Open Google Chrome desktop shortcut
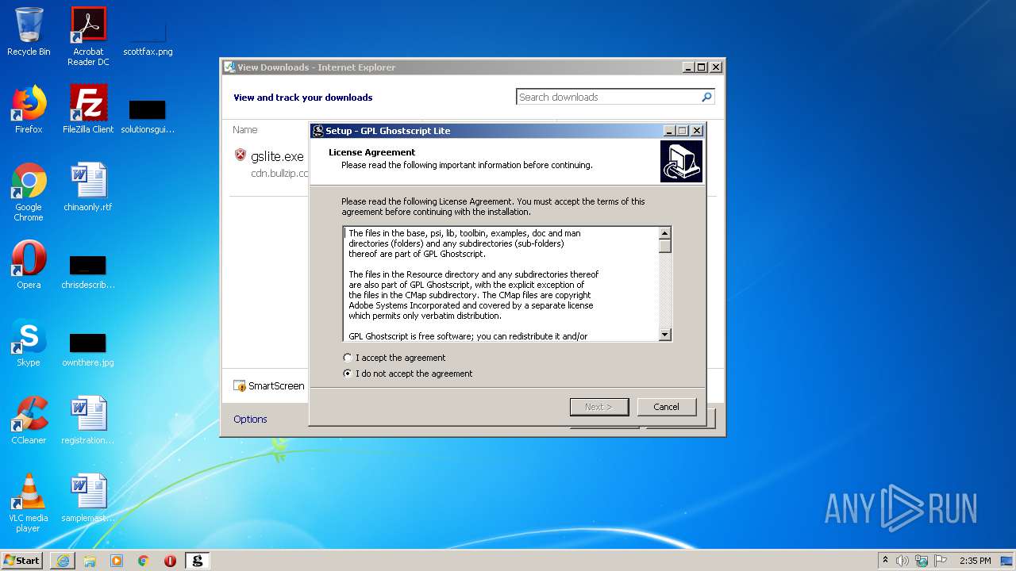 pos(29,192)
